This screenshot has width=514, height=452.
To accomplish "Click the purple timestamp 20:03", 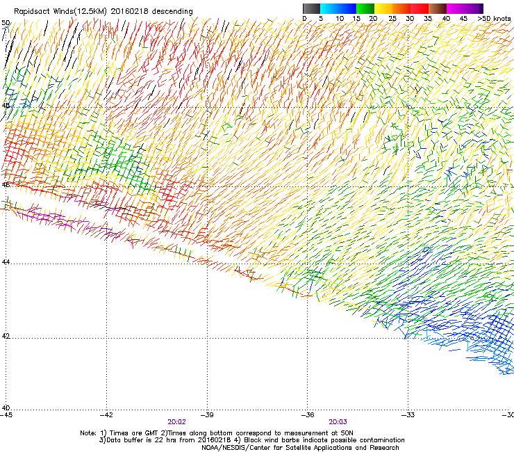I will (x=338, y=422).
